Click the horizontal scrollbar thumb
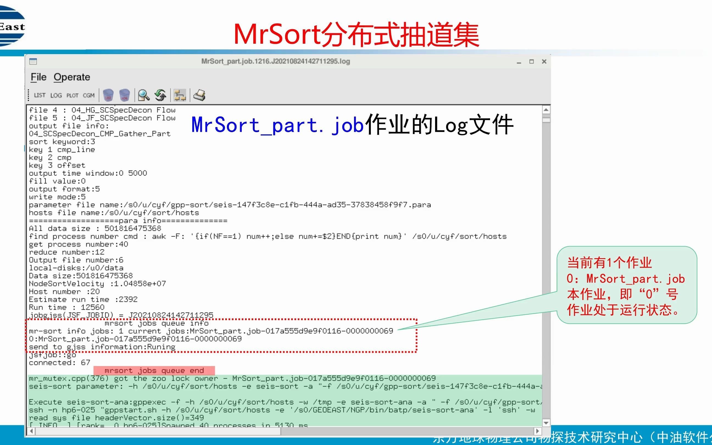This screenshot has height=445, width=712. [x=157, y=431]
